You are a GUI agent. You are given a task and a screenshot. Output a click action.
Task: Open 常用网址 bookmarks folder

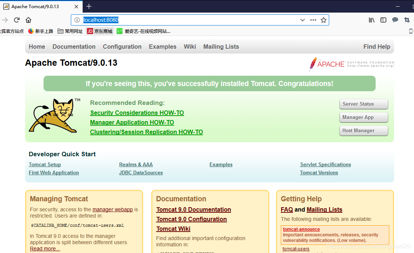point(70,31)
